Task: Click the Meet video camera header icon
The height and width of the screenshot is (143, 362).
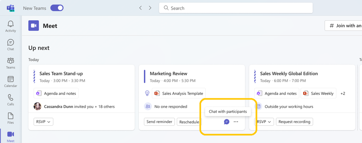Action: click(x=34, y=26)
